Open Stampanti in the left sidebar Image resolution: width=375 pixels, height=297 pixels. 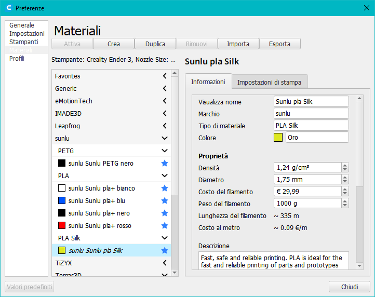[23, 42]
